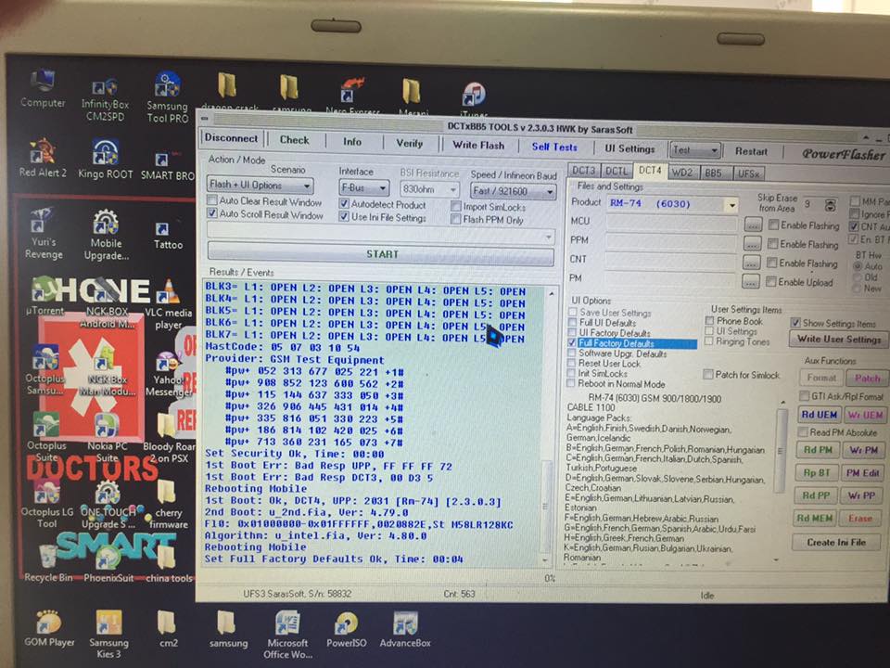The width and height of the screenshot is (890, 668).
Task: Open Speed Fast / 921600 dropdown
Action: point(513,191)
